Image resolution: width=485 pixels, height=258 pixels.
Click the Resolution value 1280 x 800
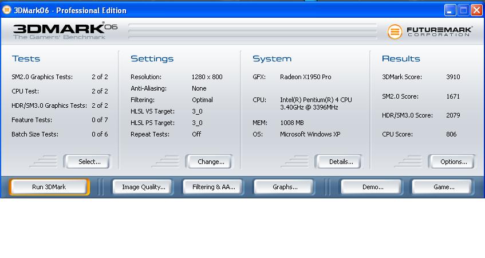pos(207,77)
